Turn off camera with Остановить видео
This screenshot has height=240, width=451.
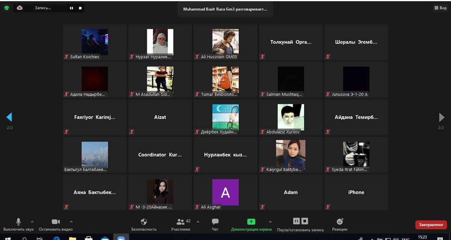pos(56,224)
